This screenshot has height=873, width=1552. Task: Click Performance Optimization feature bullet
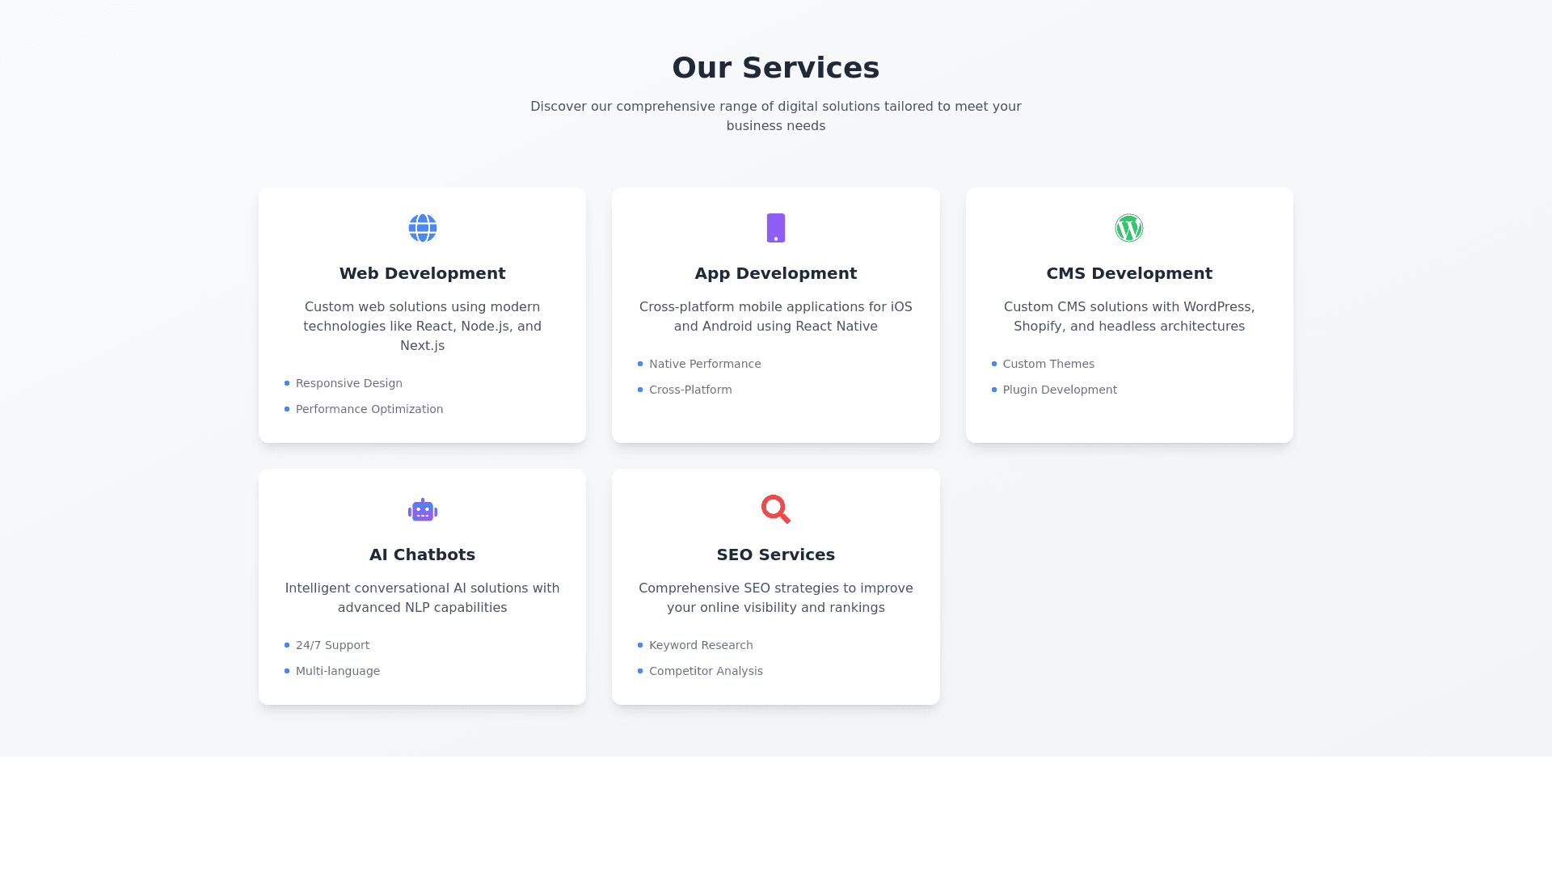point(369,409)
